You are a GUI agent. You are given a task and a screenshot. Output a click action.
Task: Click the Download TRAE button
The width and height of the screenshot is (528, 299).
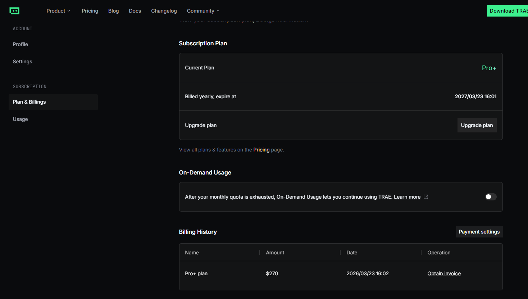pos(508,11)
